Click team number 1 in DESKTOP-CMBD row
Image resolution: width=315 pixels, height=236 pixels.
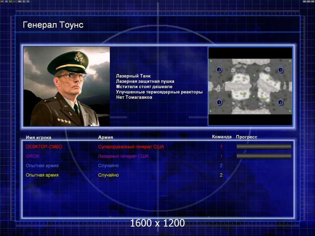point(221,147)
